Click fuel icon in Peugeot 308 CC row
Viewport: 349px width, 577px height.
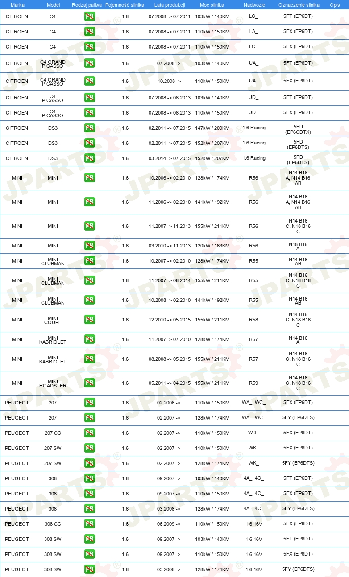(89, 523)
